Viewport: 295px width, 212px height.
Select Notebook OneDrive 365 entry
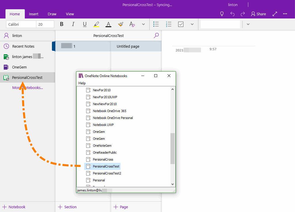110,111
